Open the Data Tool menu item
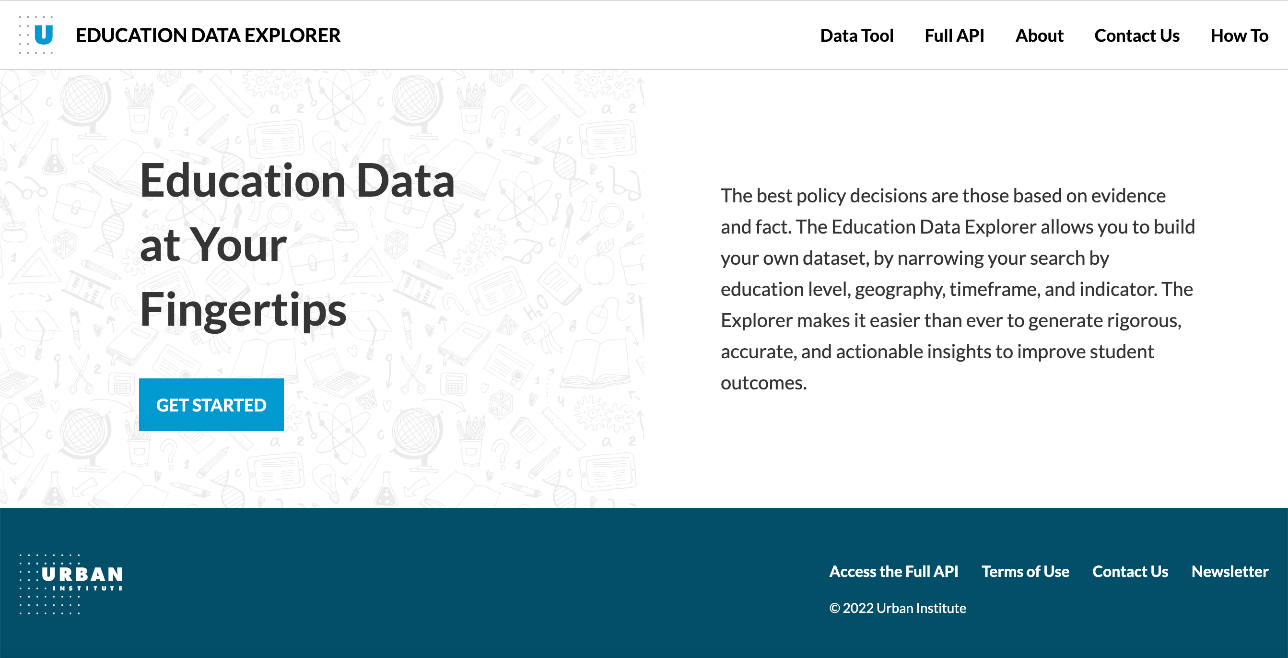Image resolution: width=1288 pixels, height=658 pixels. click(856, 35)
